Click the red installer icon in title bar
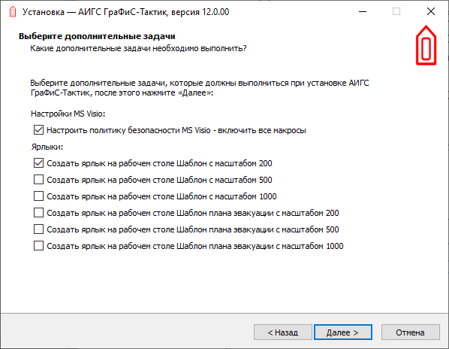Screen dimensions: 449x349 coord(13,12)
